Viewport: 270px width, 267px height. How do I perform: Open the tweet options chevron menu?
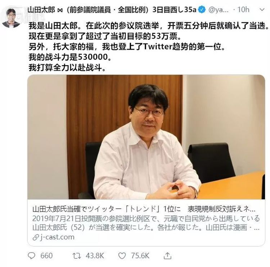pos(262,10)
